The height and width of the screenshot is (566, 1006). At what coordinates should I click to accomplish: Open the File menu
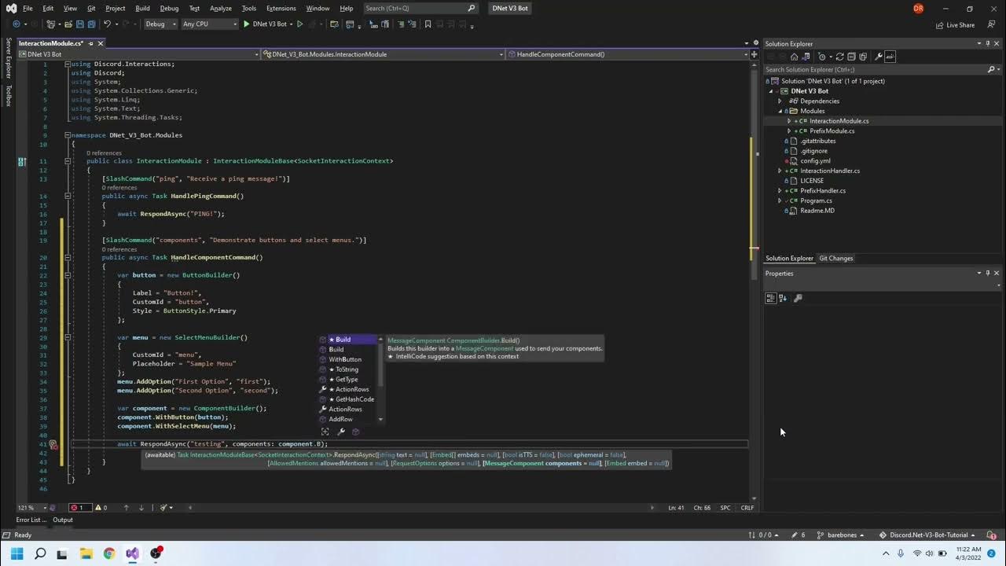[28, 8]
